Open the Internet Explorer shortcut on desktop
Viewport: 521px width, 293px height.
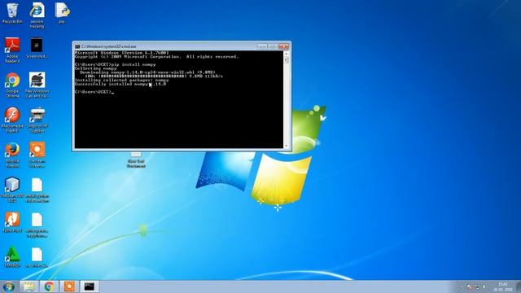[37, 15]
